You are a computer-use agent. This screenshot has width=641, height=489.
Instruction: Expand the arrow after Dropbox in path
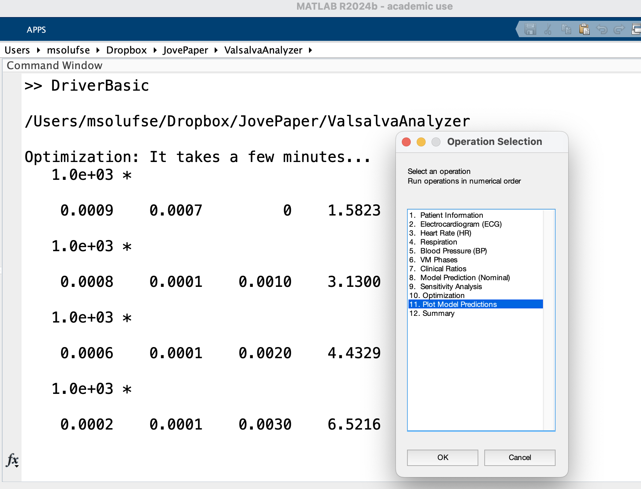(155, 50)
